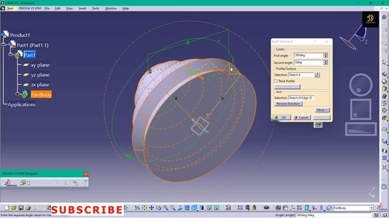Open the Shading render style dropdown arrow
The image size is (389, 218).
tap(205, 210)
